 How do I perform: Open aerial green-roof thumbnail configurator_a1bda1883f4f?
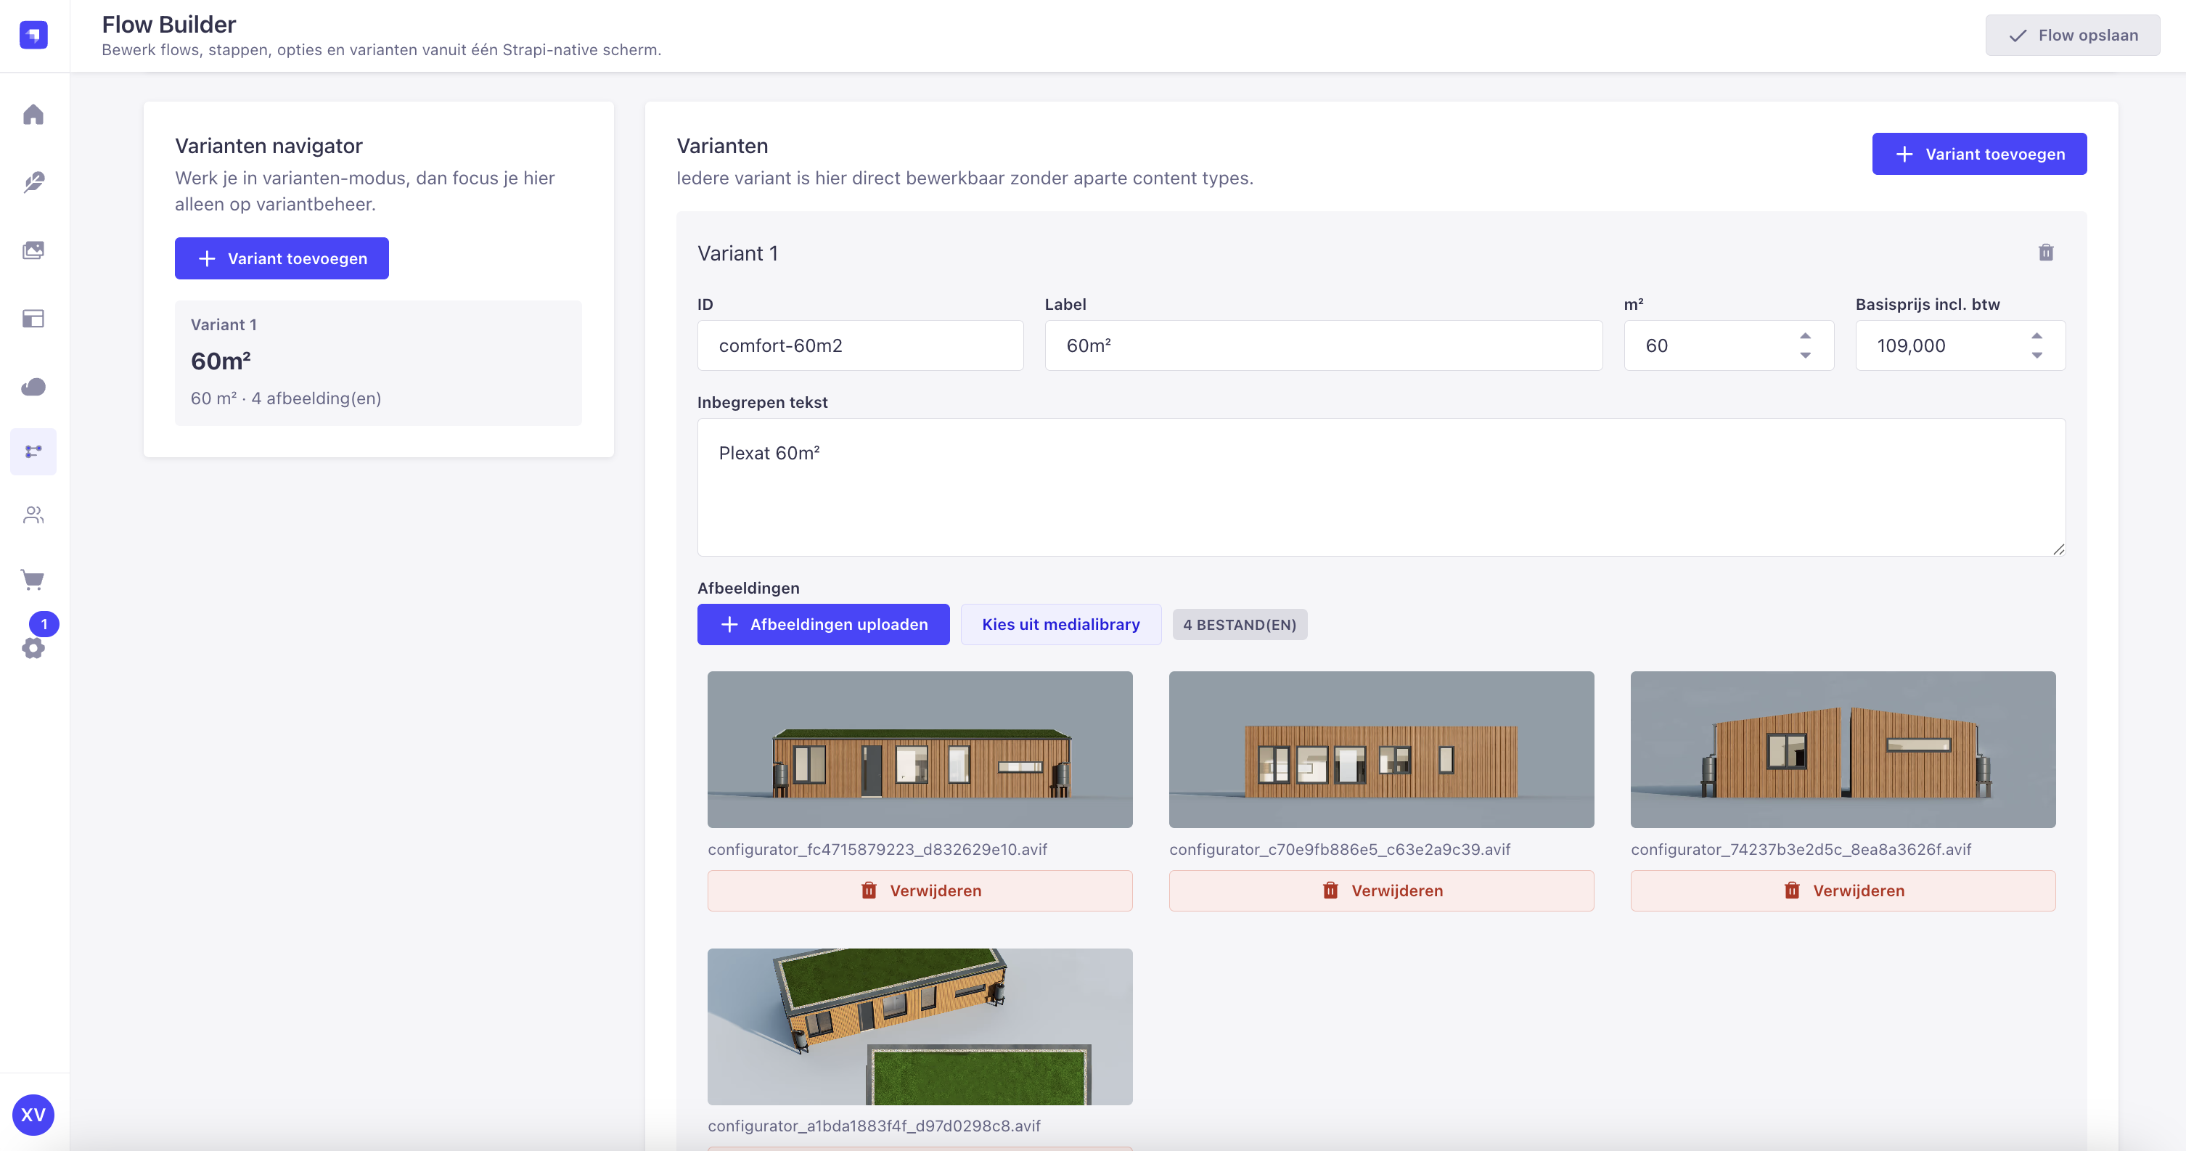pyautogui.click(x=920, y=1026)
